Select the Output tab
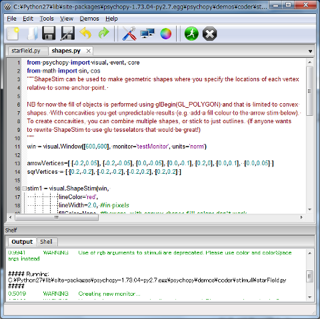This screenshot has height=319, width=320. pyautogui.click(x=22, y=242)
